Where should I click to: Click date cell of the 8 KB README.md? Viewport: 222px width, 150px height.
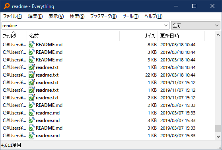(x=178, y=45)
